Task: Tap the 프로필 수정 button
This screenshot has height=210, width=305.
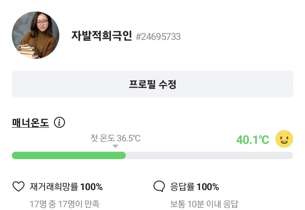Action: [152, 84]
